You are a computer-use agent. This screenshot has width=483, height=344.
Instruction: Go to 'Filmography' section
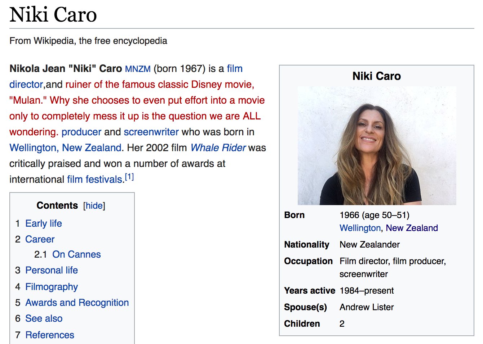[52, 287]
